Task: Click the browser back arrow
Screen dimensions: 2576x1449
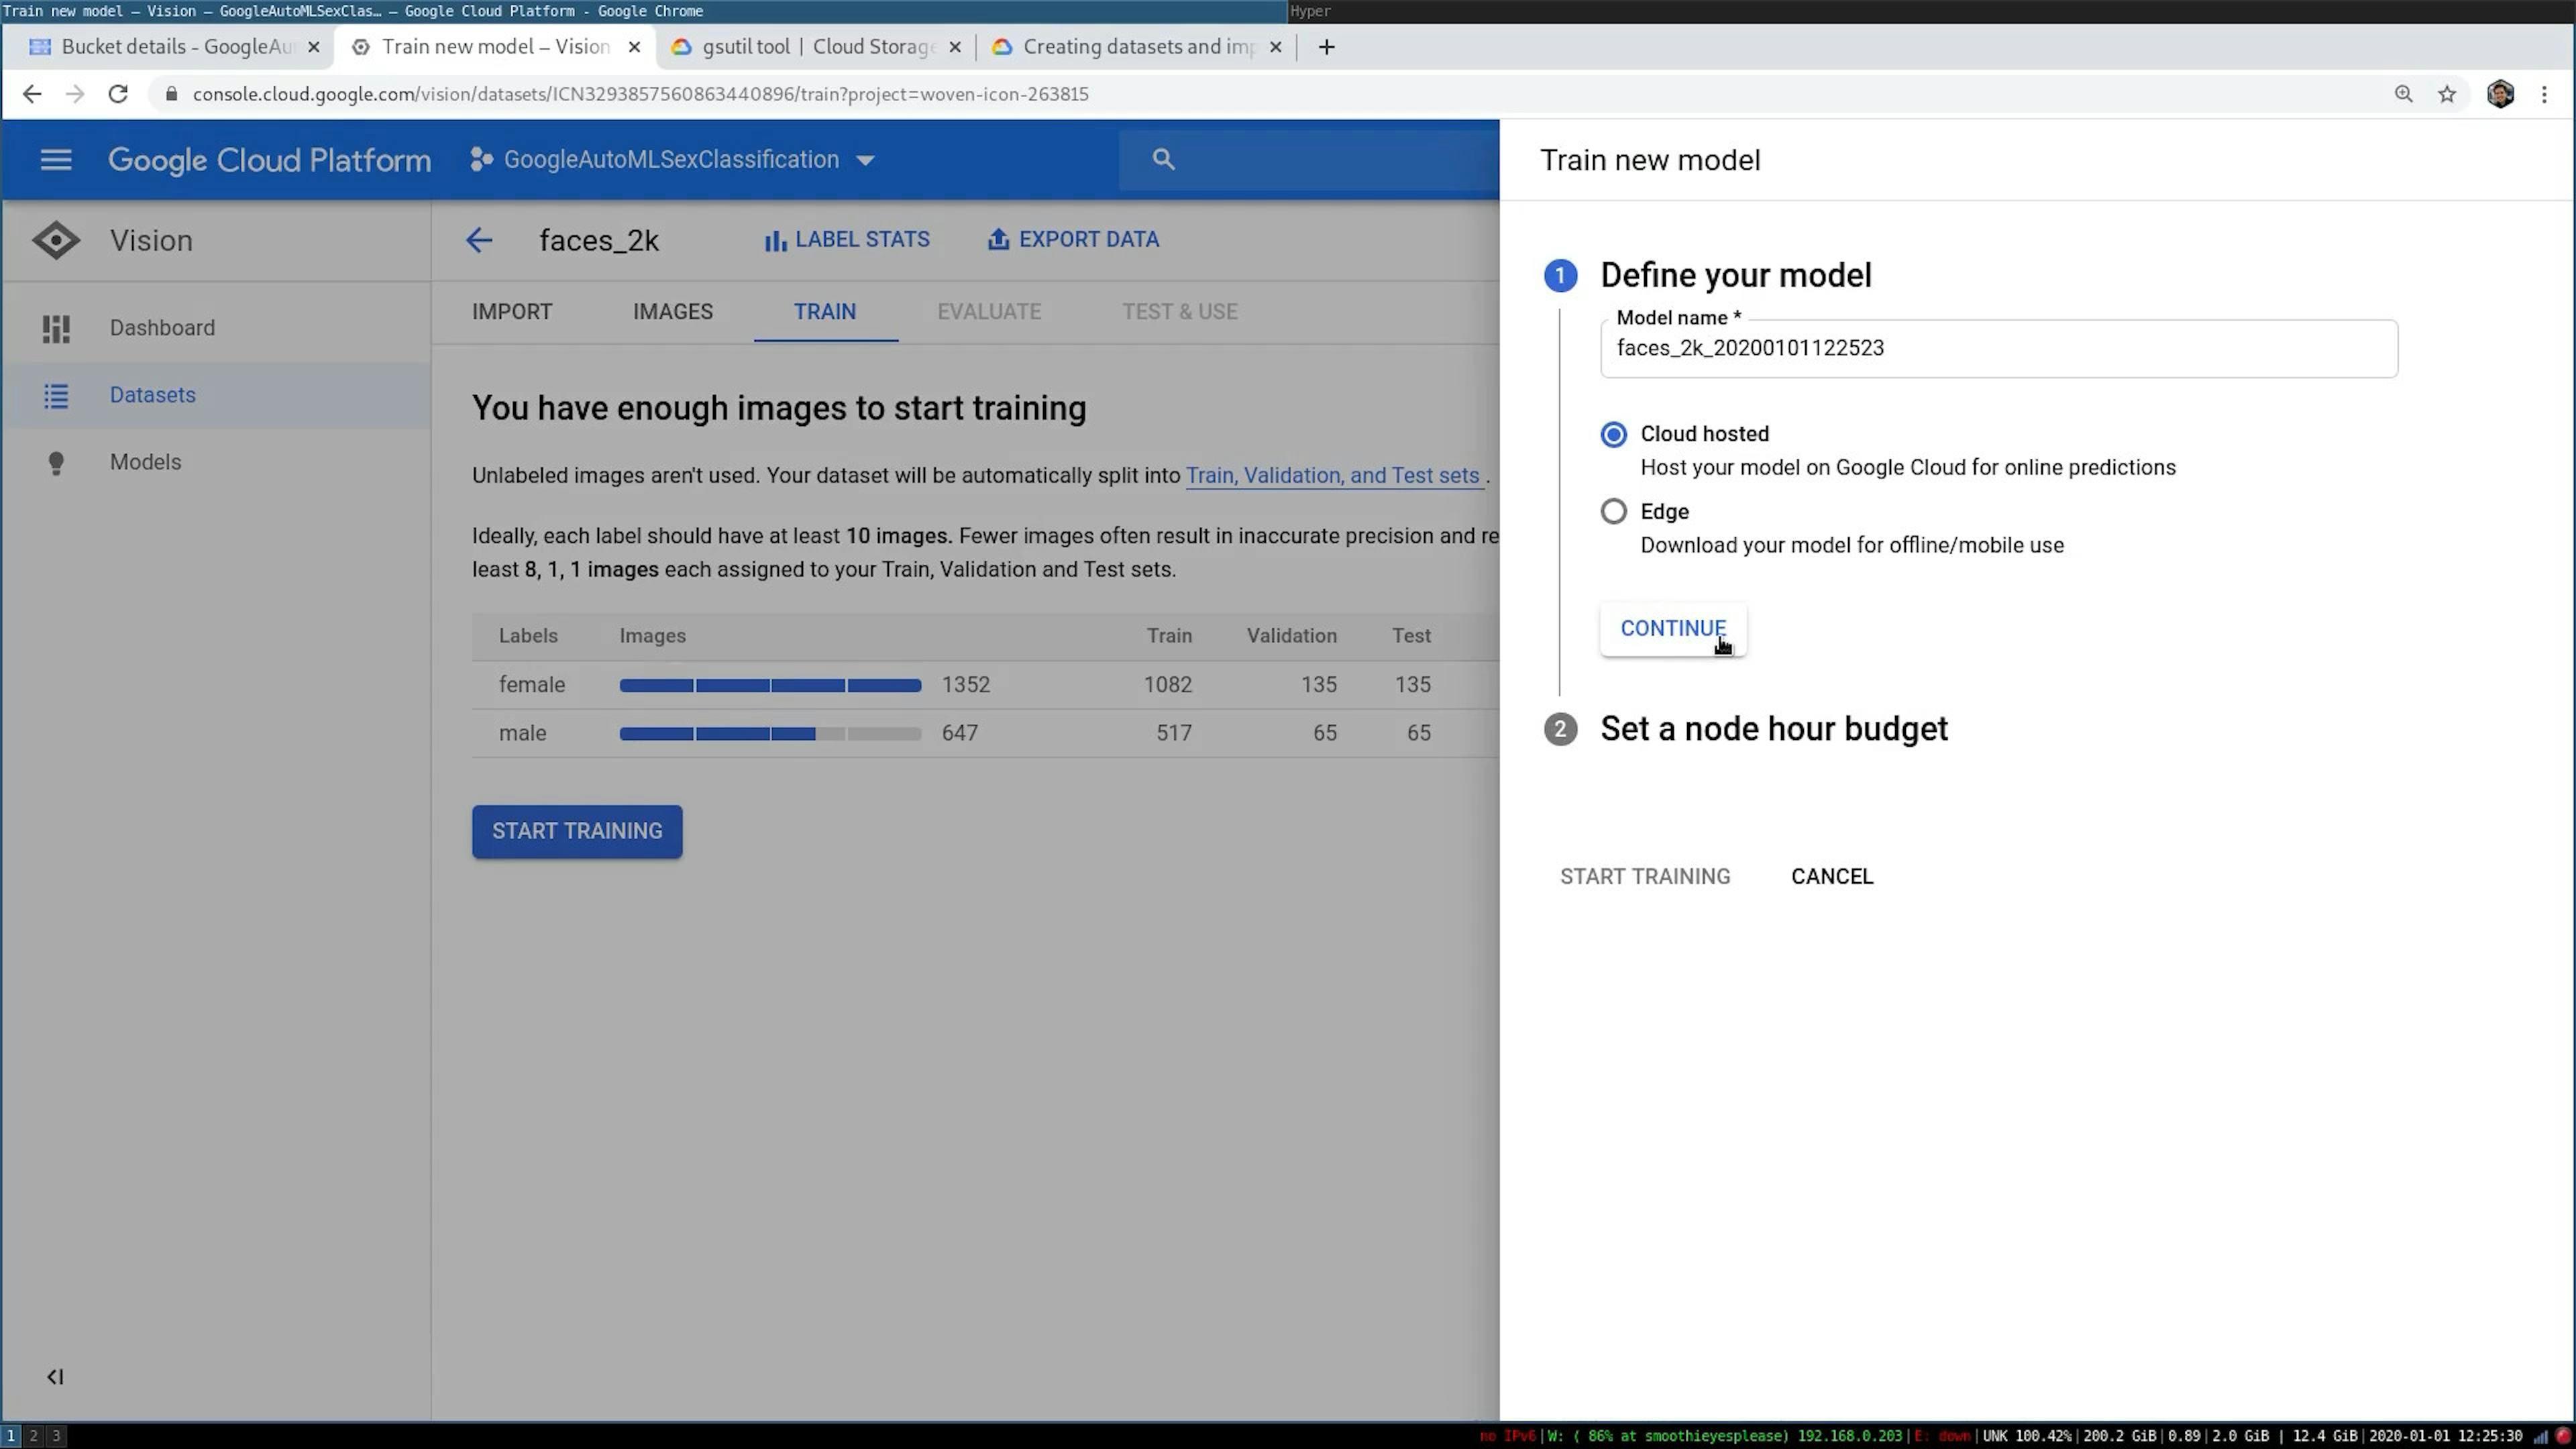Action: tap(32, 94)
